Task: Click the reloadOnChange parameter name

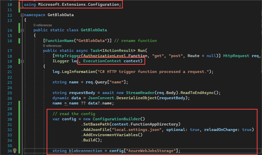Action: [221, 129]
